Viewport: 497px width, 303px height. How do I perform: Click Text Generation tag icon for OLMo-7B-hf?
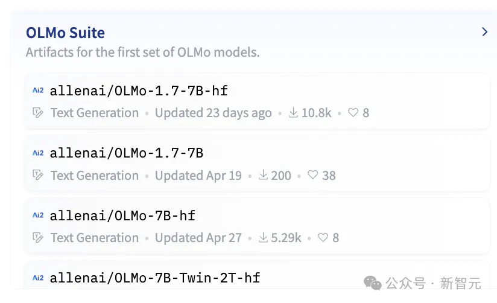click(38, 238)
